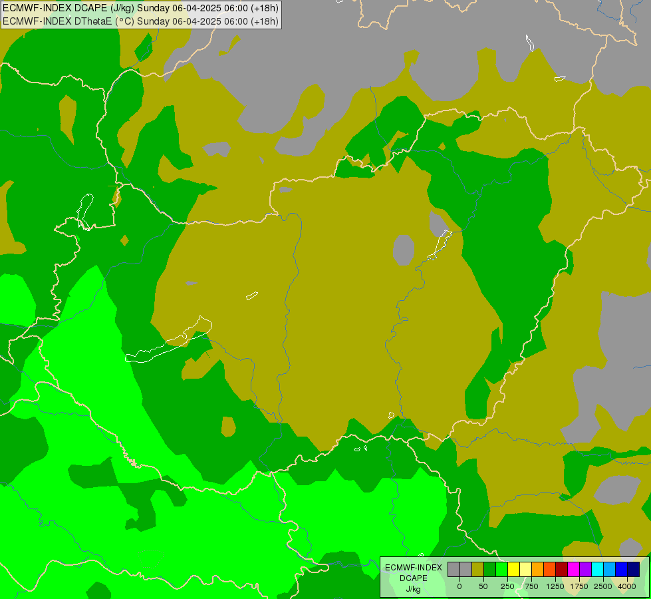Select the navy legend swatch

pos(633,569)
